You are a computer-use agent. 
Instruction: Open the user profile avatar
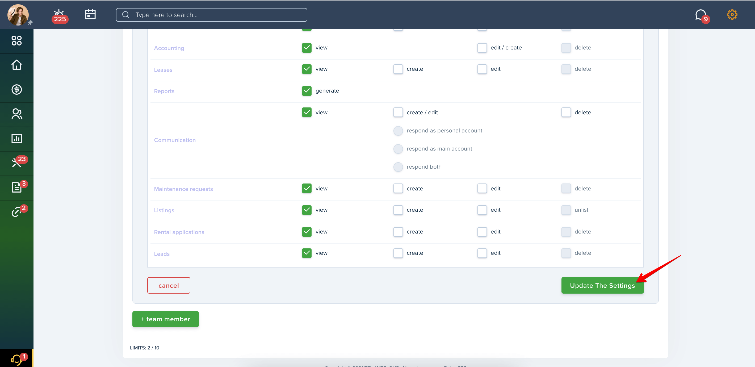click(18, 15)
